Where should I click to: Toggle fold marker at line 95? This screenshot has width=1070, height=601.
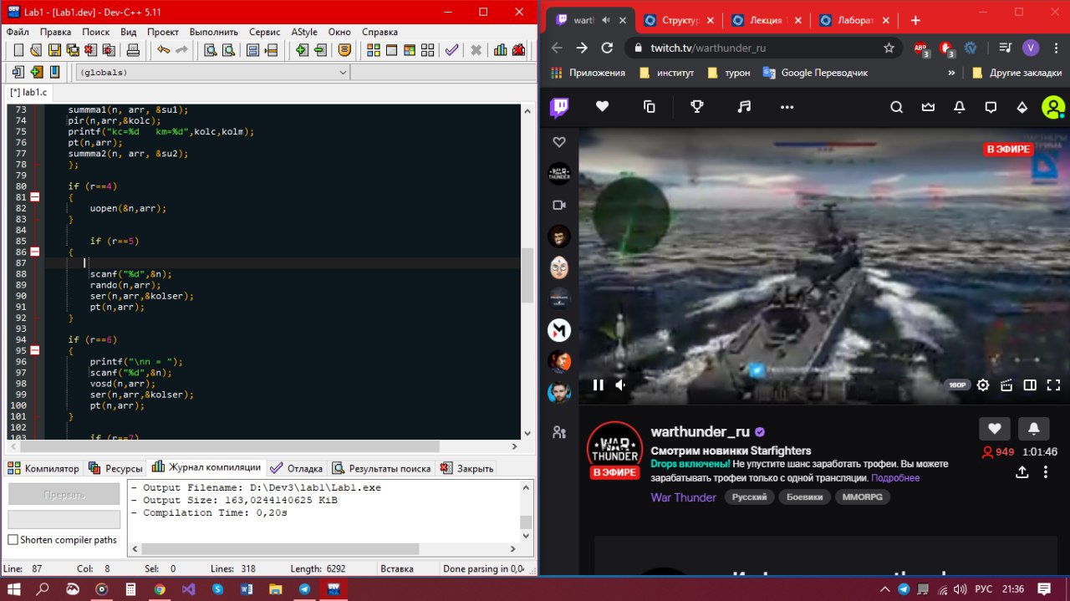(35, 350)
